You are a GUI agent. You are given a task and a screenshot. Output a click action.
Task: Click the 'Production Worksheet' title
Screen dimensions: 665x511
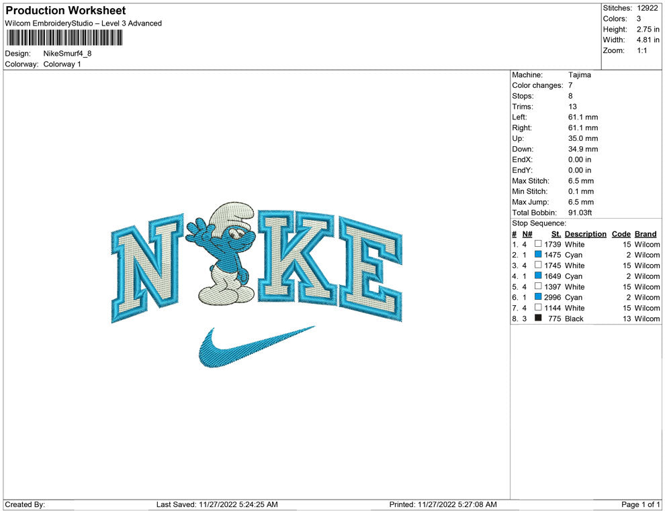pos(66,11)
